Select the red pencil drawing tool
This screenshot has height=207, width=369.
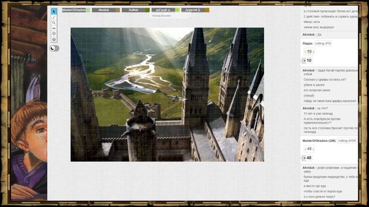tap(54, 17)
